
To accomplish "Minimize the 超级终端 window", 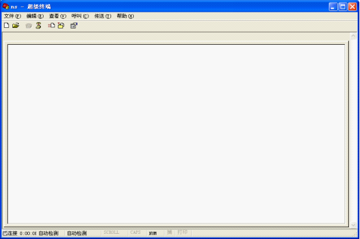I will (333, 6).
